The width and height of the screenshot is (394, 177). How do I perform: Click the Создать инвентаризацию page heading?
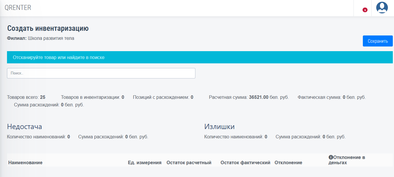click(48, 28)
